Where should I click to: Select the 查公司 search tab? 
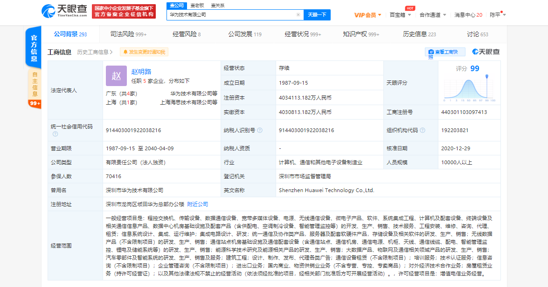pyautogui.click(x=176, y=5)
